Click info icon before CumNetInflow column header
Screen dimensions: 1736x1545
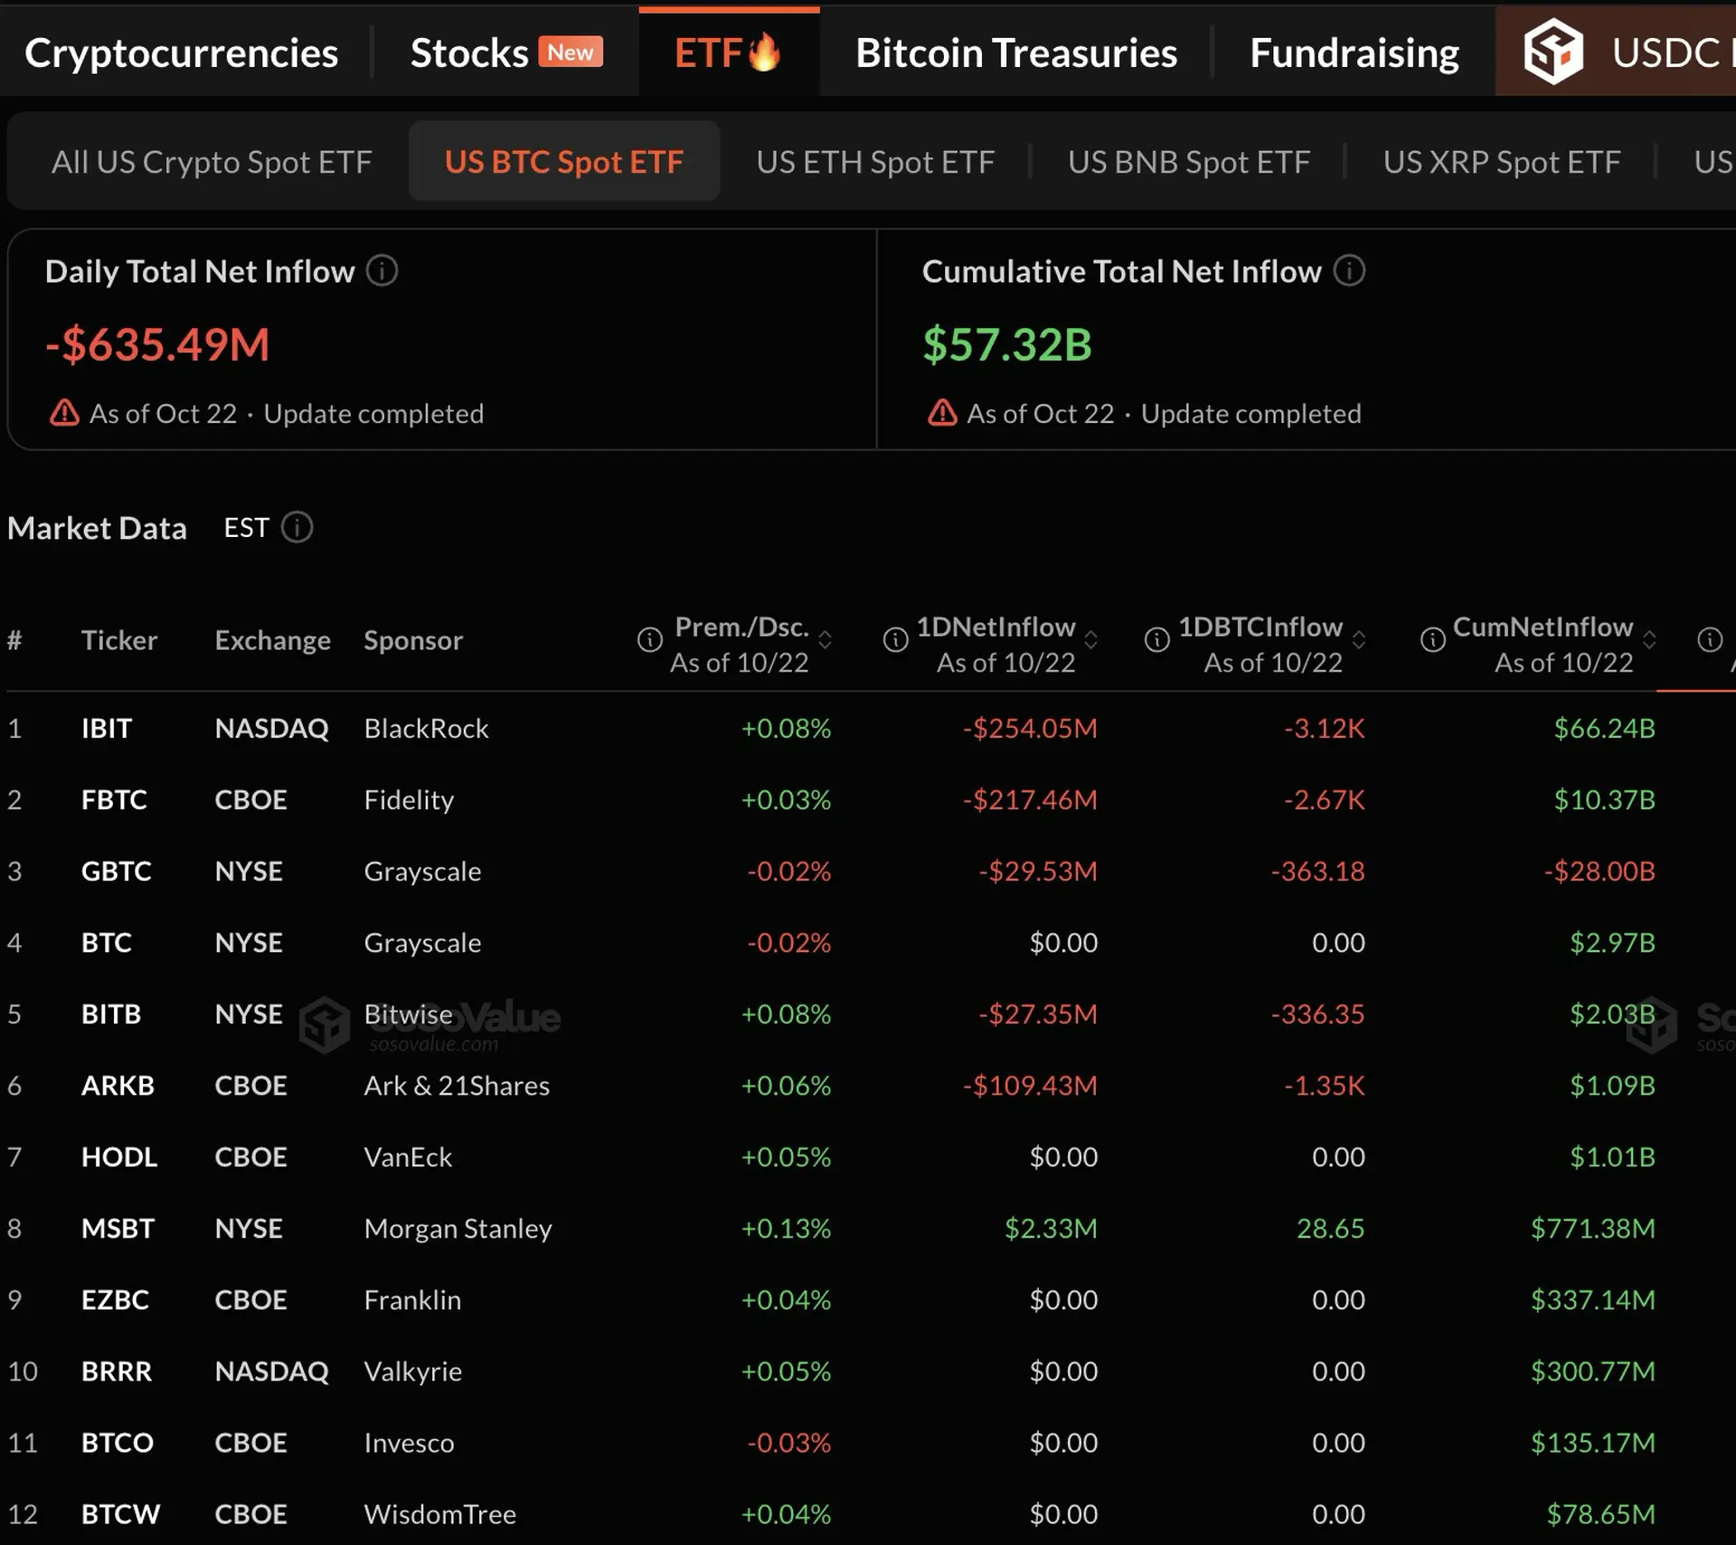pos(1432,640)
